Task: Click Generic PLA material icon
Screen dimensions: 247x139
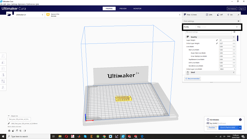Action: [48, 15]
